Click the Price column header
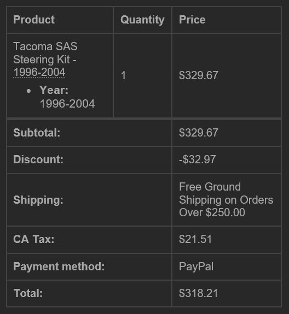Image resolution: width=289 pixels, height=314 pixels. (x=192, y=20)
